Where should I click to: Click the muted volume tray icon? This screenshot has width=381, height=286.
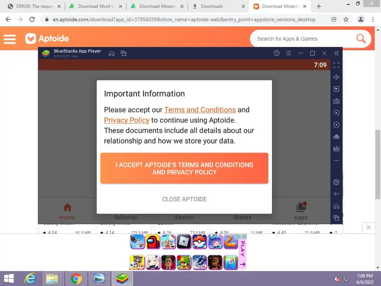[x=337, y=279]
